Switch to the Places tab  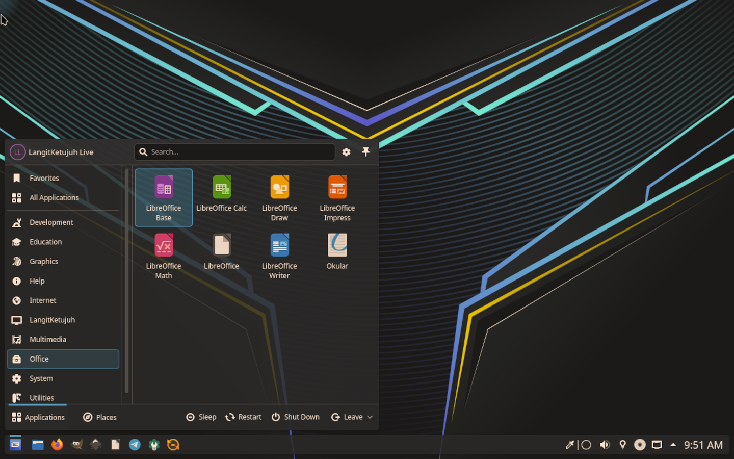100,417
